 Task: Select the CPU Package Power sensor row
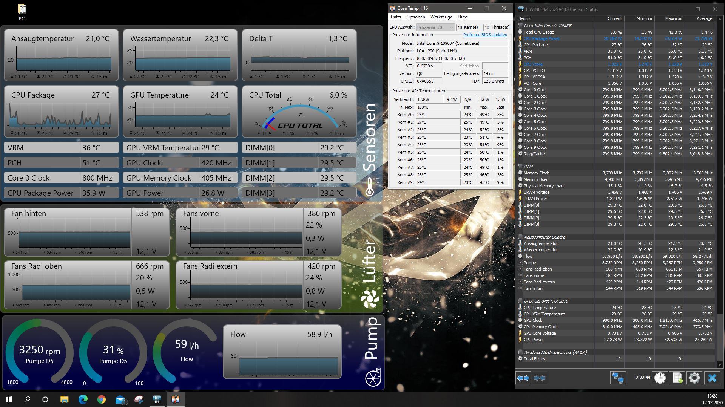pyautogui.click(x=541, y=38)
